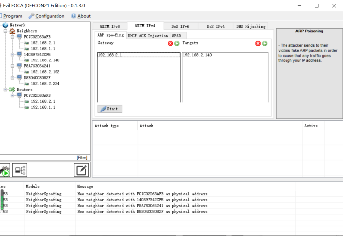Click network card icon beside 192.168.2.192
The height and width of the screenshot is (236, 343).
[x=26, y=72]
